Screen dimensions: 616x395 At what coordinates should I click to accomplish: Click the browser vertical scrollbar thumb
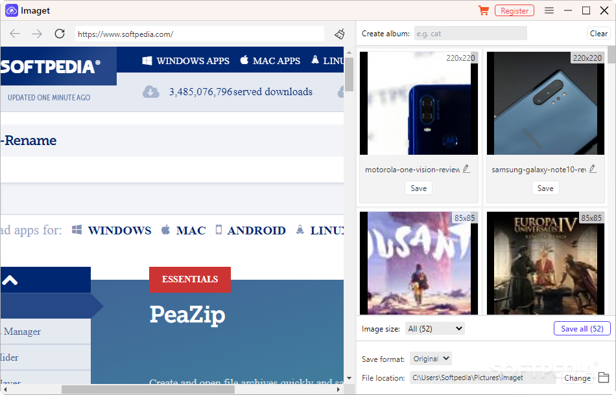(x=349, y=74)
